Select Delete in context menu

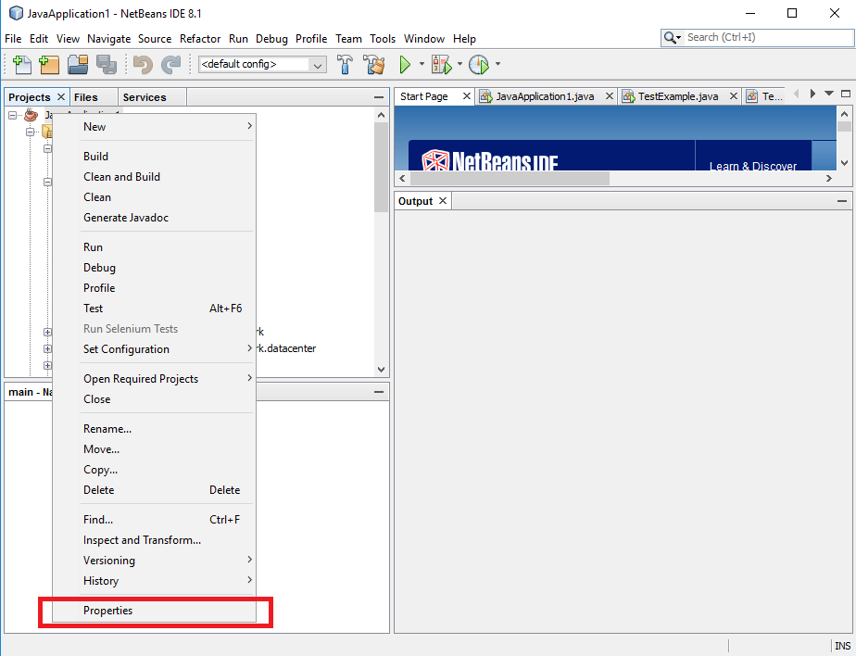(x=155, y=490)
